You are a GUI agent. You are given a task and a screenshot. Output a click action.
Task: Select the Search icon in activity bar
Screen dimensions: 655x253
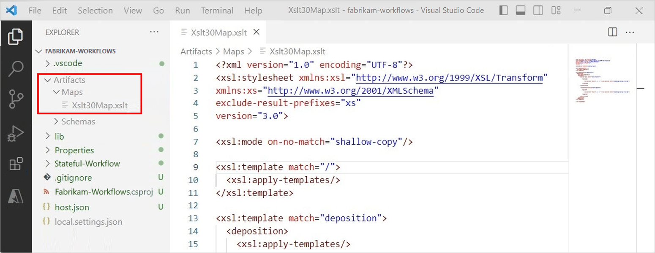[16, 67]
